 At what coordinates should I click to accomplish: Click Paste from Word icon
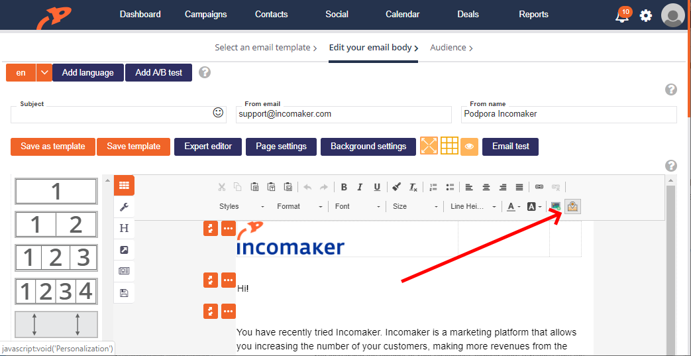[x=288, y=187]
